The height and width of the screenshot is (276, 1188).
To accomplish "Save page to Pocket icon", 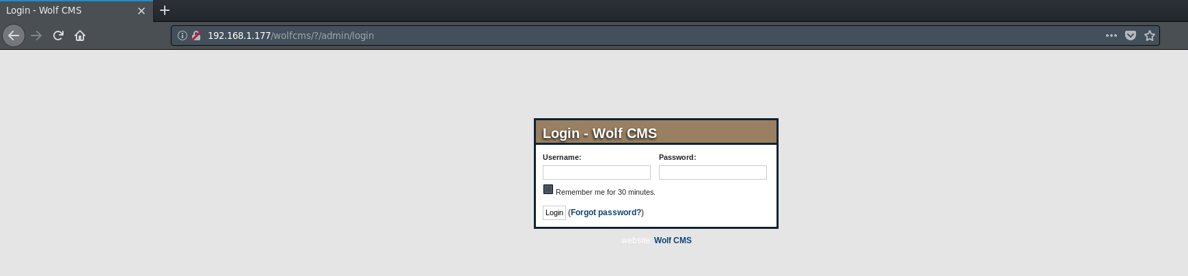I will click(1131, 36).
